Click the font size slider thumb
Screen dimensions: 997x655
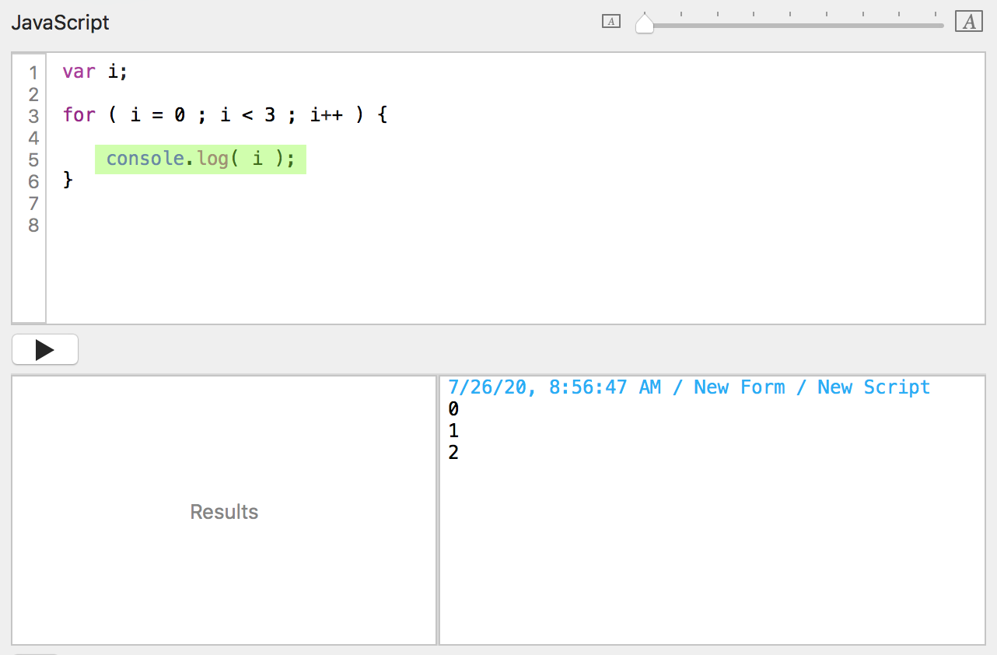coord(645,24)
